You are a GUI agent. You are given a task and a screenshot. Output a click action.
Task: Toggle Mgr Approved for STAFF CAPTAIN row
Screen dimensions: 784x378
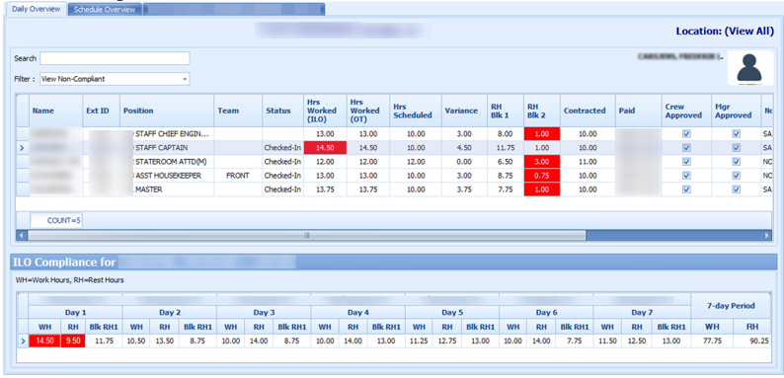pyautogui.click(x=736, y=148)
